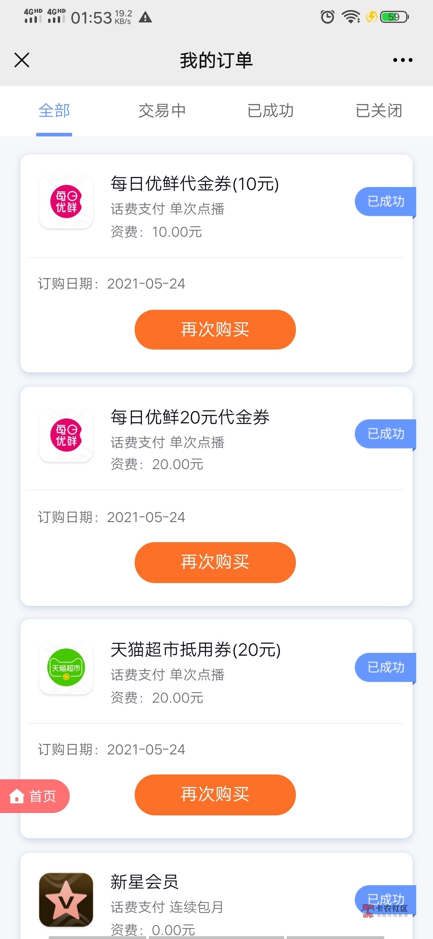Open the three-dot more options menu
433x939 pixels.
coord(403,60)
